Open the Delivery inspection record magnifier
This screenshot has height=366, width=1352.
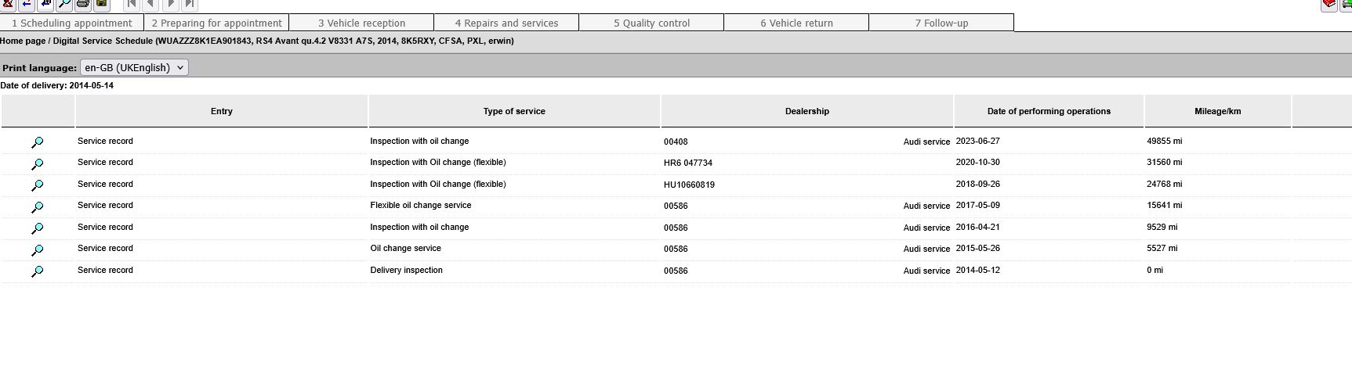(37, 271)
